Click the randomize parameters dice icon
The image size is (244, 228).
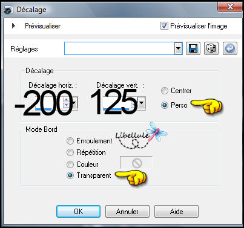click(x=211, y=48)
